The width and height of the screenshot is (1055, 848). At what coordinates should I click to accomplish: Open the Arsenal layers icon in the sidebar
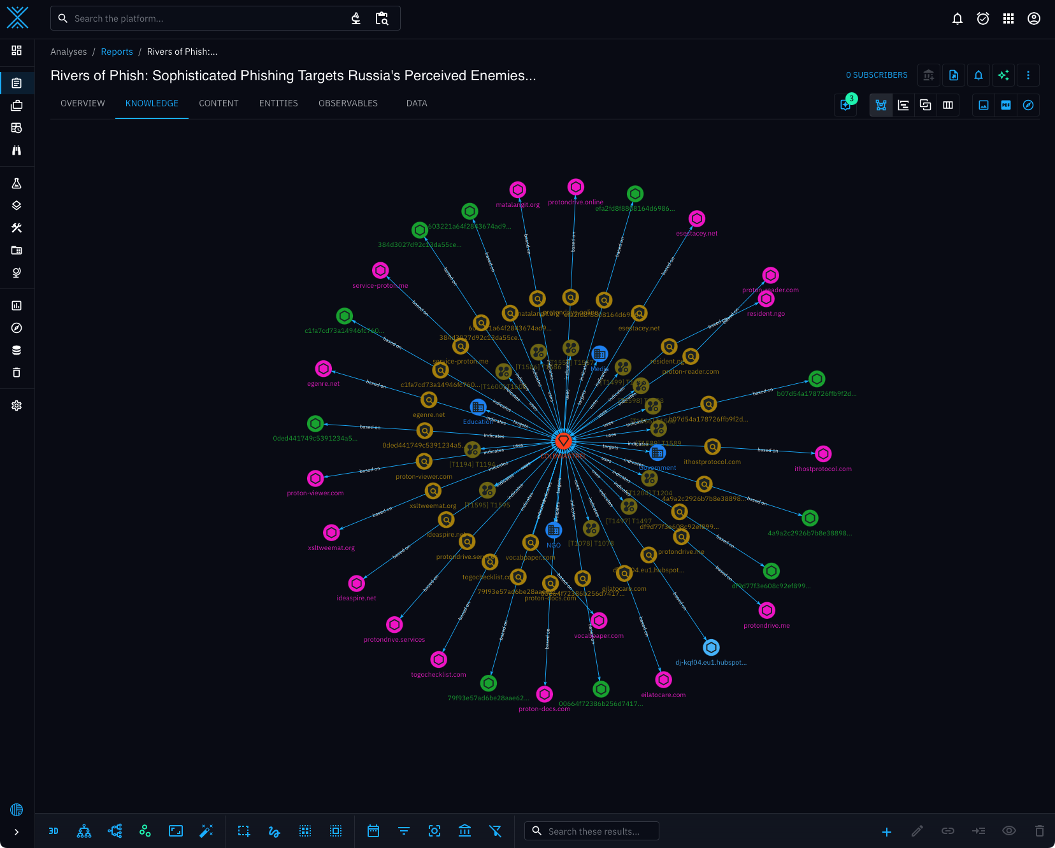(17, 206)
